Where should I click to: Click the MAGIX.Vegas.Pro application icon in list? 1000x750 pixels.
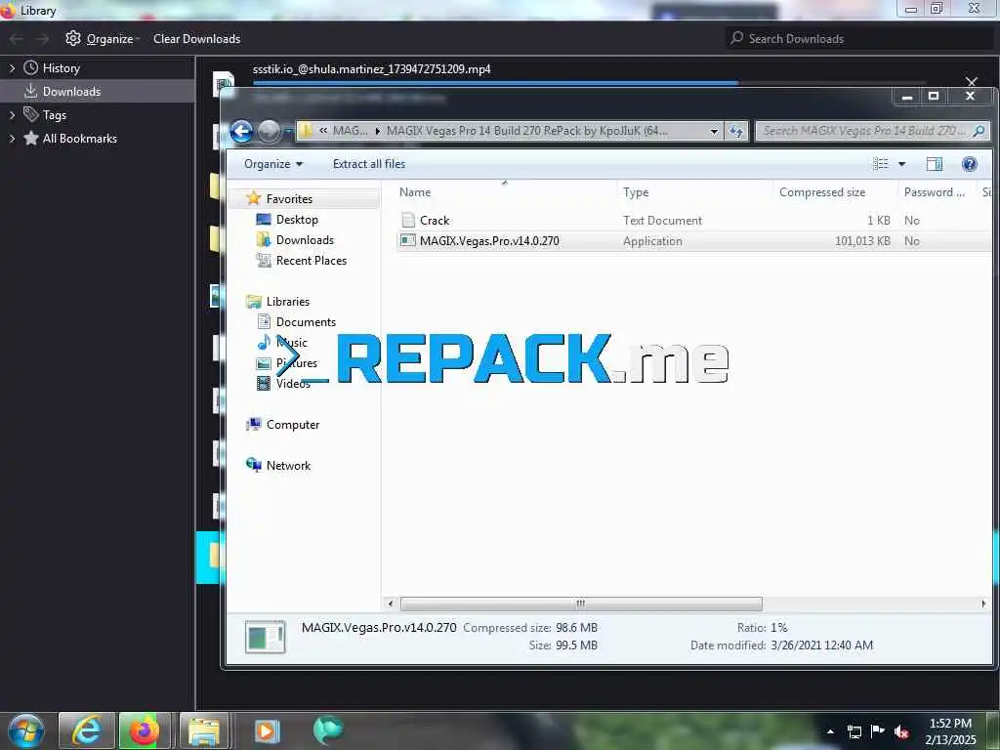408,240
